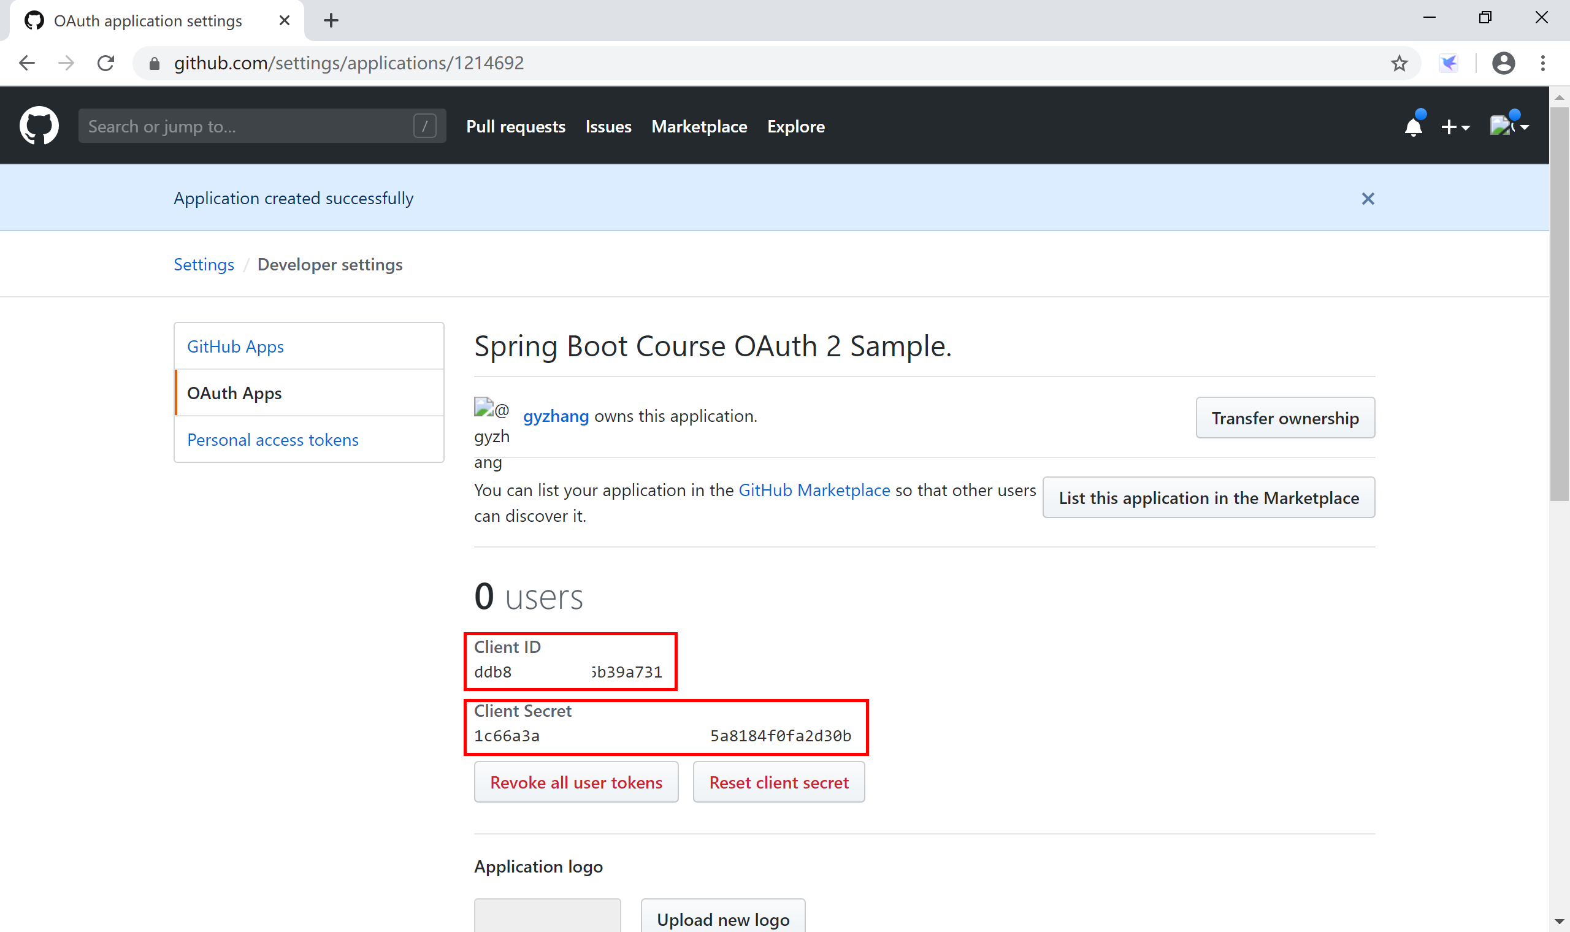Open the Chrome profile avatar icon
This screenshot has height=932, width=1570.
tap(1503, 63)
